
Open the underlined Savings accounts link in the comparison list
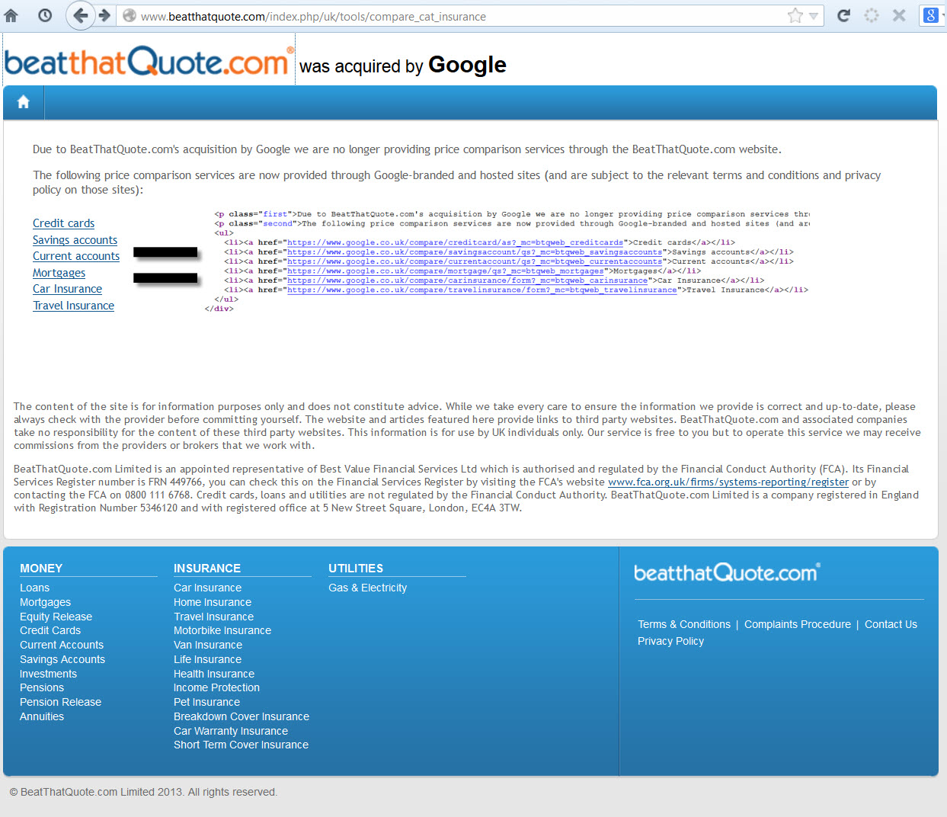tap(75, 240)
